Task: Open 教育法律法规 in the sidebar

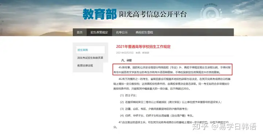Action: click(x=85, y=65)
